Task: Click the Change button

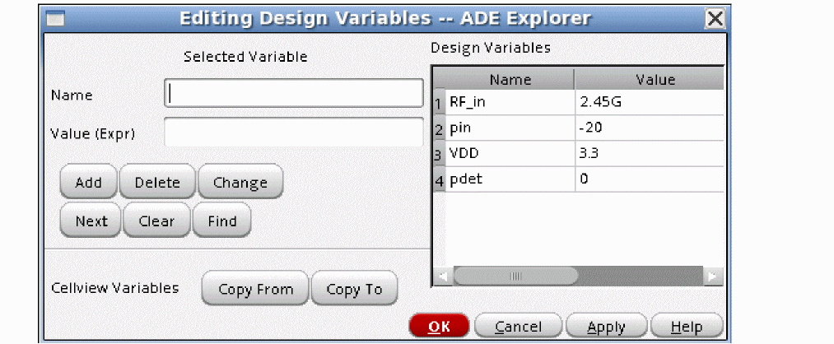Action: [240, 183]
